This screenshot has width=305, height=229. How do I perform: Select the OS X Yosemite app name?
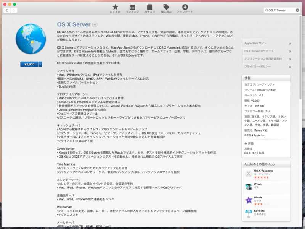tap(263, 171)
